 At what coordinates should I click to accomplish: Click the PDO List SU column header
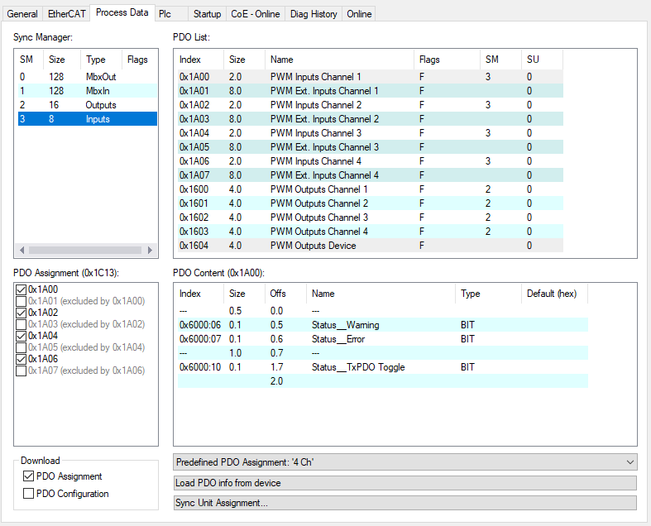(542, 60)
